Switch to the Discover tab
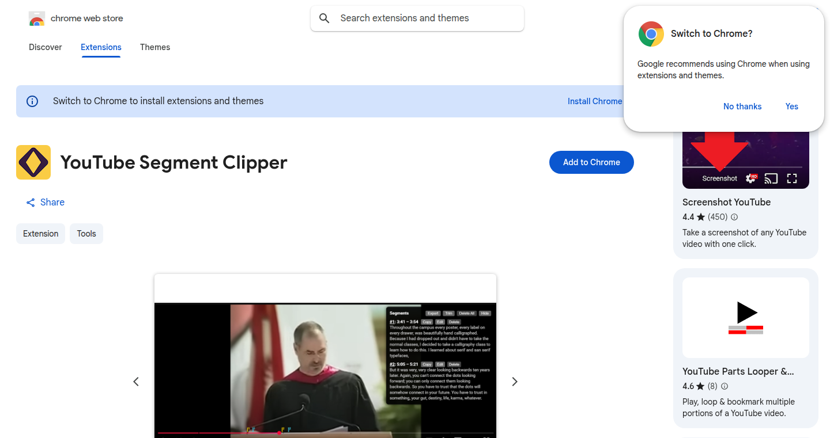830x438 pixels. [46, 47]
